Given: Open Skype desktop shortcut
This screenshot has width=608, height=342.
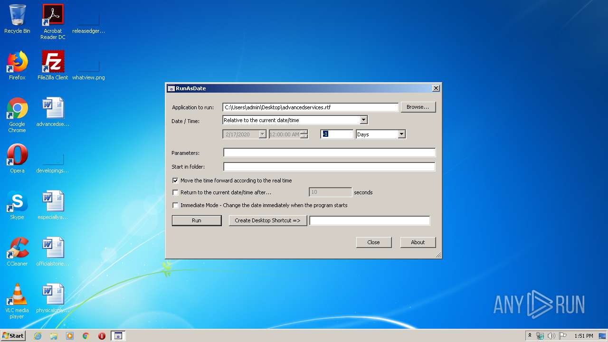Looking at the screenshot, I should pos(17,205).
